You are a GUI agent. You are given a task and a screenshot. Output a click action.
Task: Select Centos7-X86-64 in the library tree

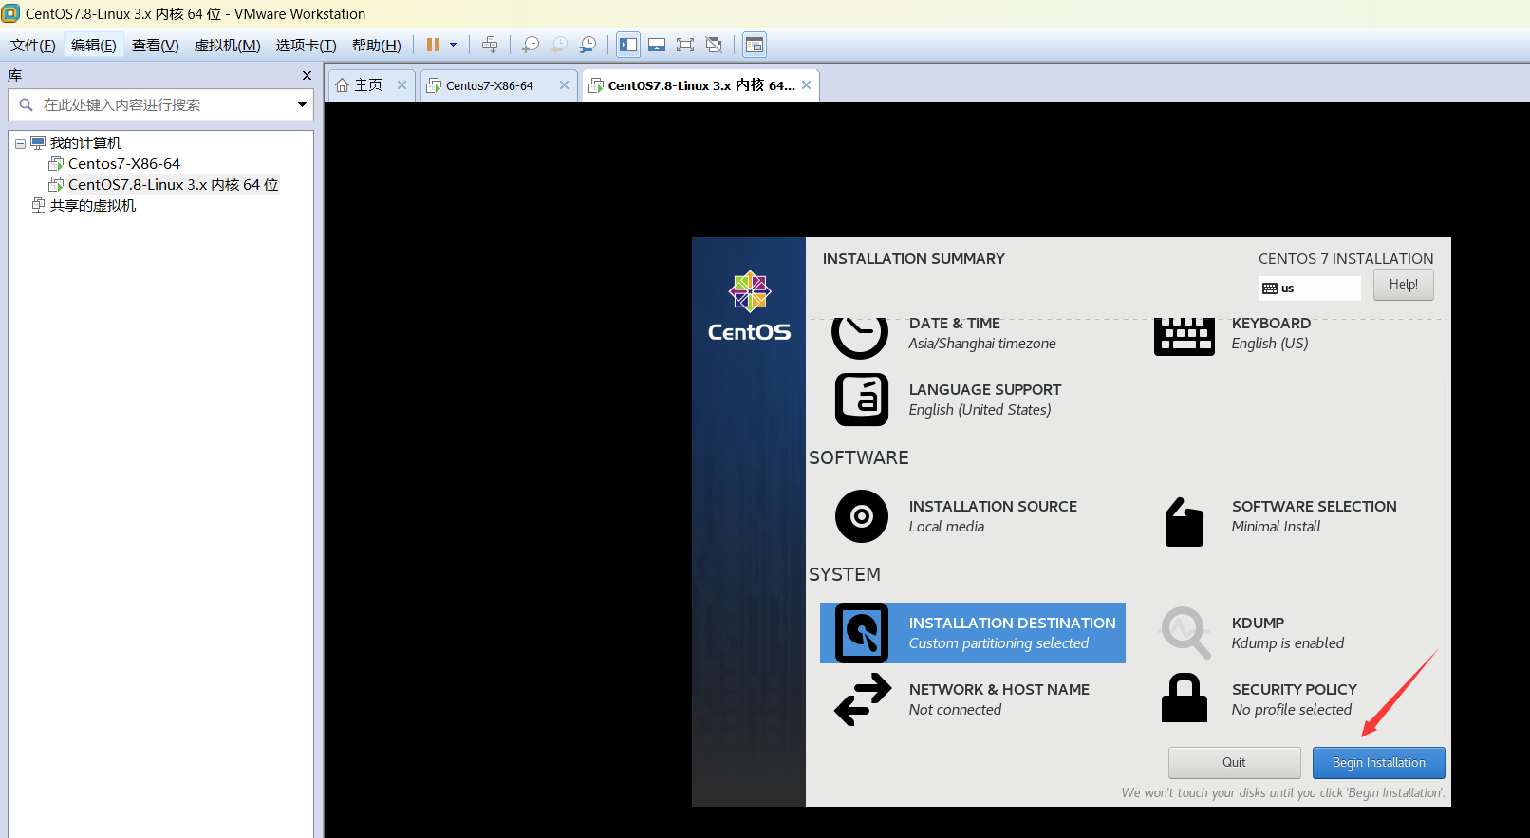tap(124, 164)
